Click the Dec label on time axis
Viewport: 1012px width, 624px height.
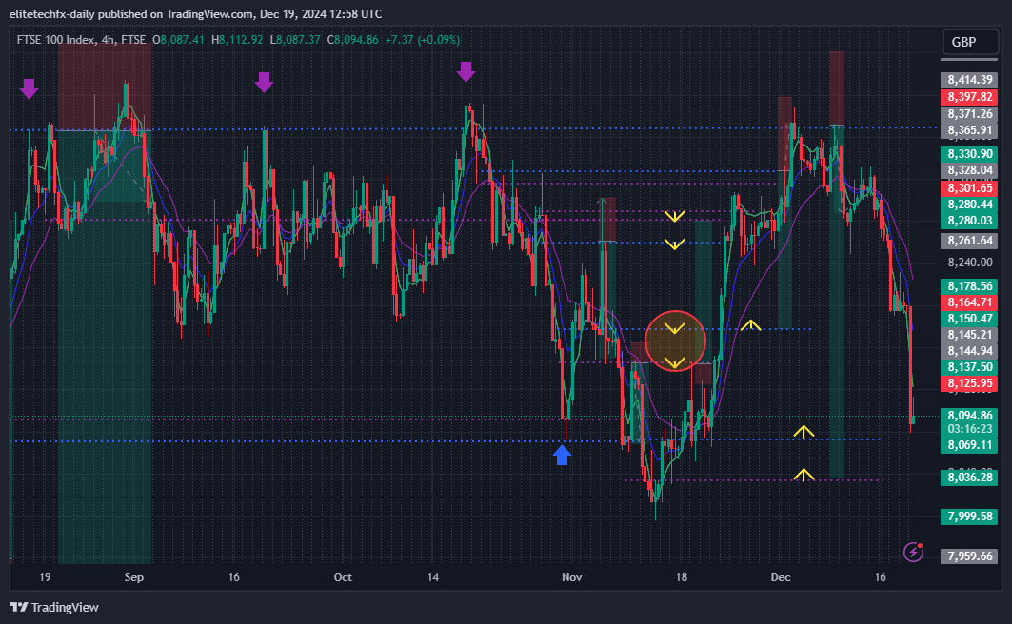click(781, 577)
